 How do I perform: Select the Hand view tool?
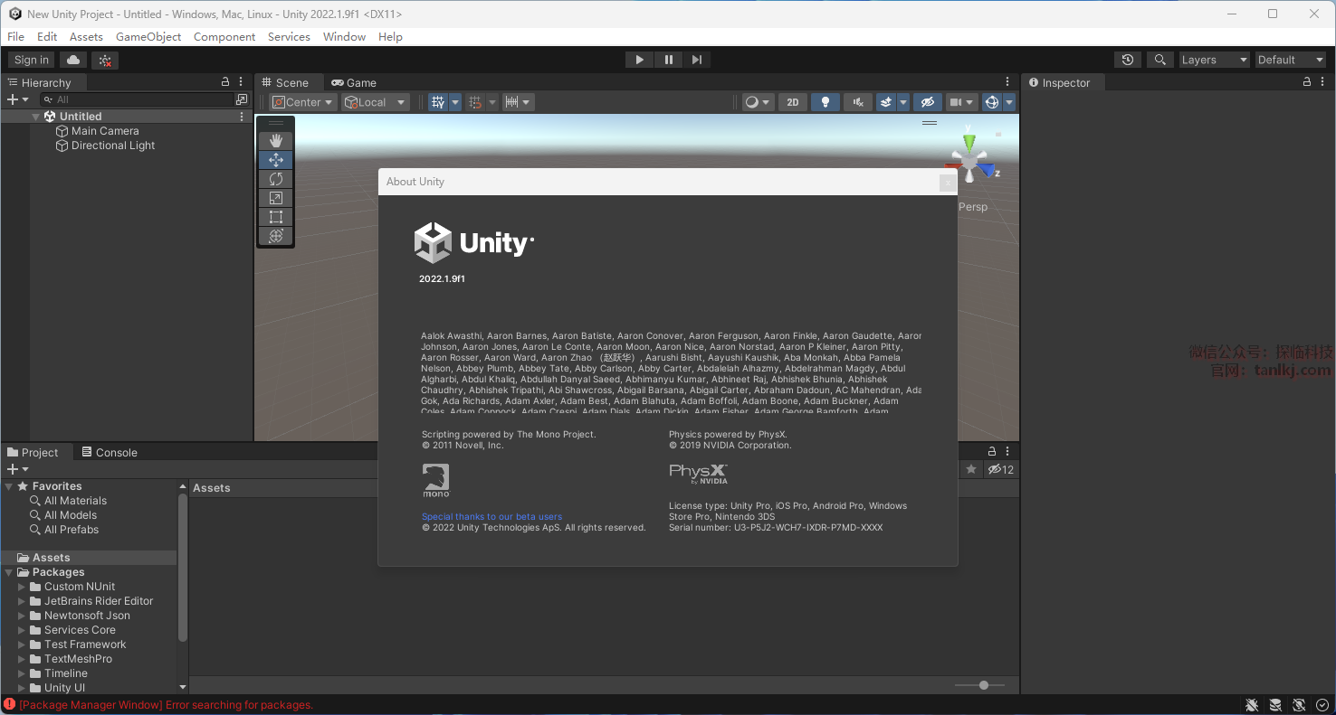pyautogui.click(x=276, y=141)
